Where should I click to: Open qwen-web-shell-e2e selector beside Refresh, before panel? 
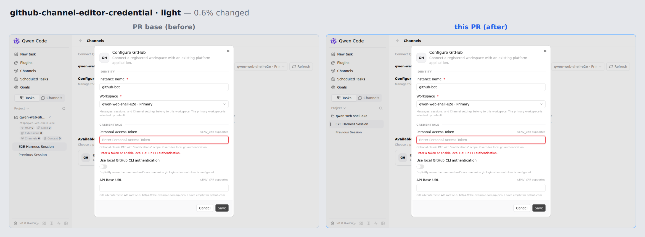(261, 67)
